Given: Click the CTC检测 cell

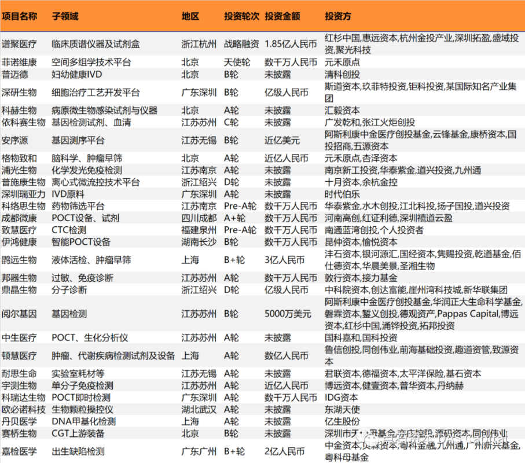Looking at the screenshot, I should coord(69,230).
